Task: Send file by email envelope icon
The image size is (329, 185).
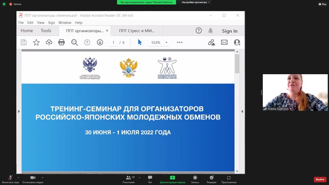Action: tap(224, 42)
